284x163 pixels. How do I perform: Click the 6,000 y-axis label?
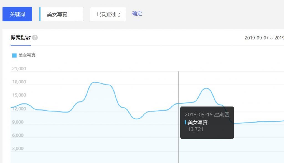click(x=18, y=135)
